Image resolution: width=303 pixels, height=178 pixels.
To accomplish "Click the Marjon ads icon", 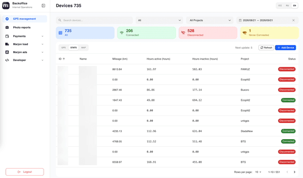I will pyautogui.click(x=7, y=52).
